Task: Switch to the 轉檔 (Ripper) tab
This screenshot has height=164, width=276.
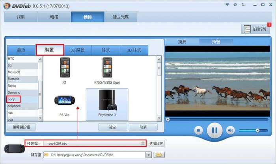Action: click(x=54, y=17)
